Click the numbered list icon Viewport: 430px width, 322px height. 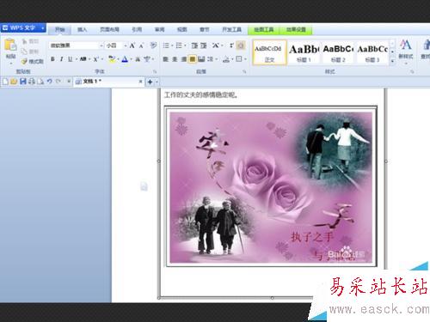pyautogui.click(x=179, y=46)
